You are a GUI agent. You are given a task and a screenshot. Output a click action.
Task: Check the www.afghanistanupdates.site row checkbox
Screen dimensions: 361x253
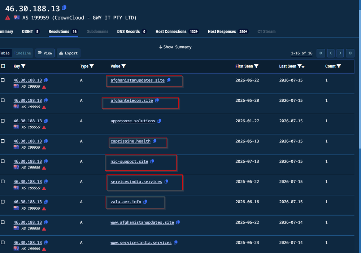3,222
